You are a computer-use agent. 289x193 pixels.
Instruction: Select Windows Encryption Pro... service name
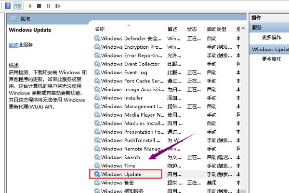coord(131,47)
